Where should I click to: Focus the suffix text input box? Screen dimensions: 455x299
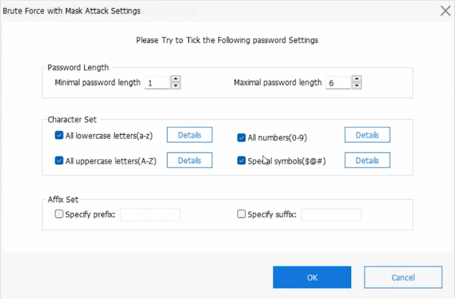click(331, 215)
